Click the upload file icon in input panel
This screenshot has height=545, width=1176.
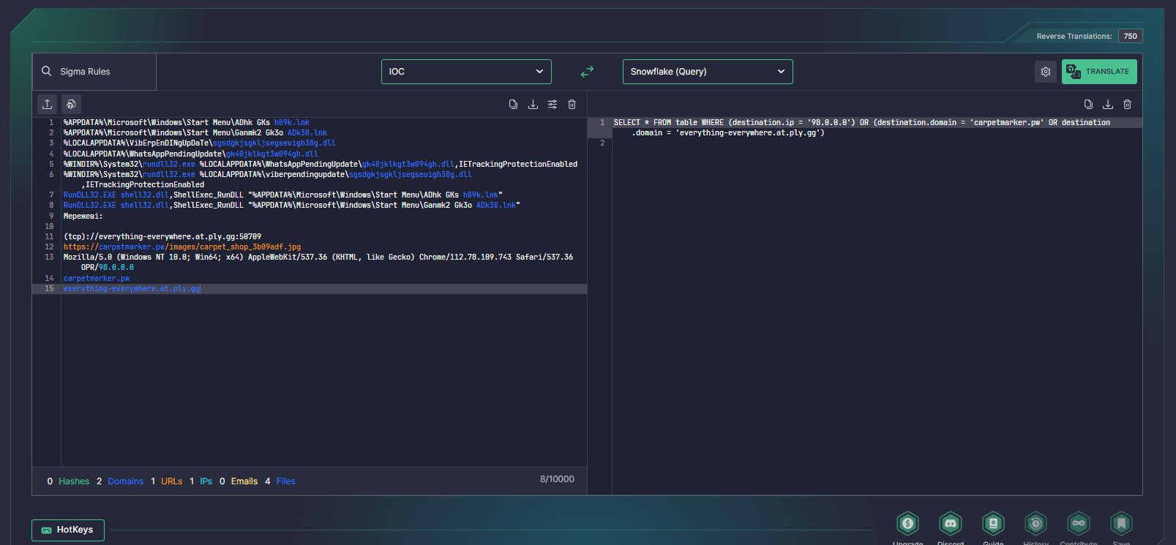coord(48,104)
